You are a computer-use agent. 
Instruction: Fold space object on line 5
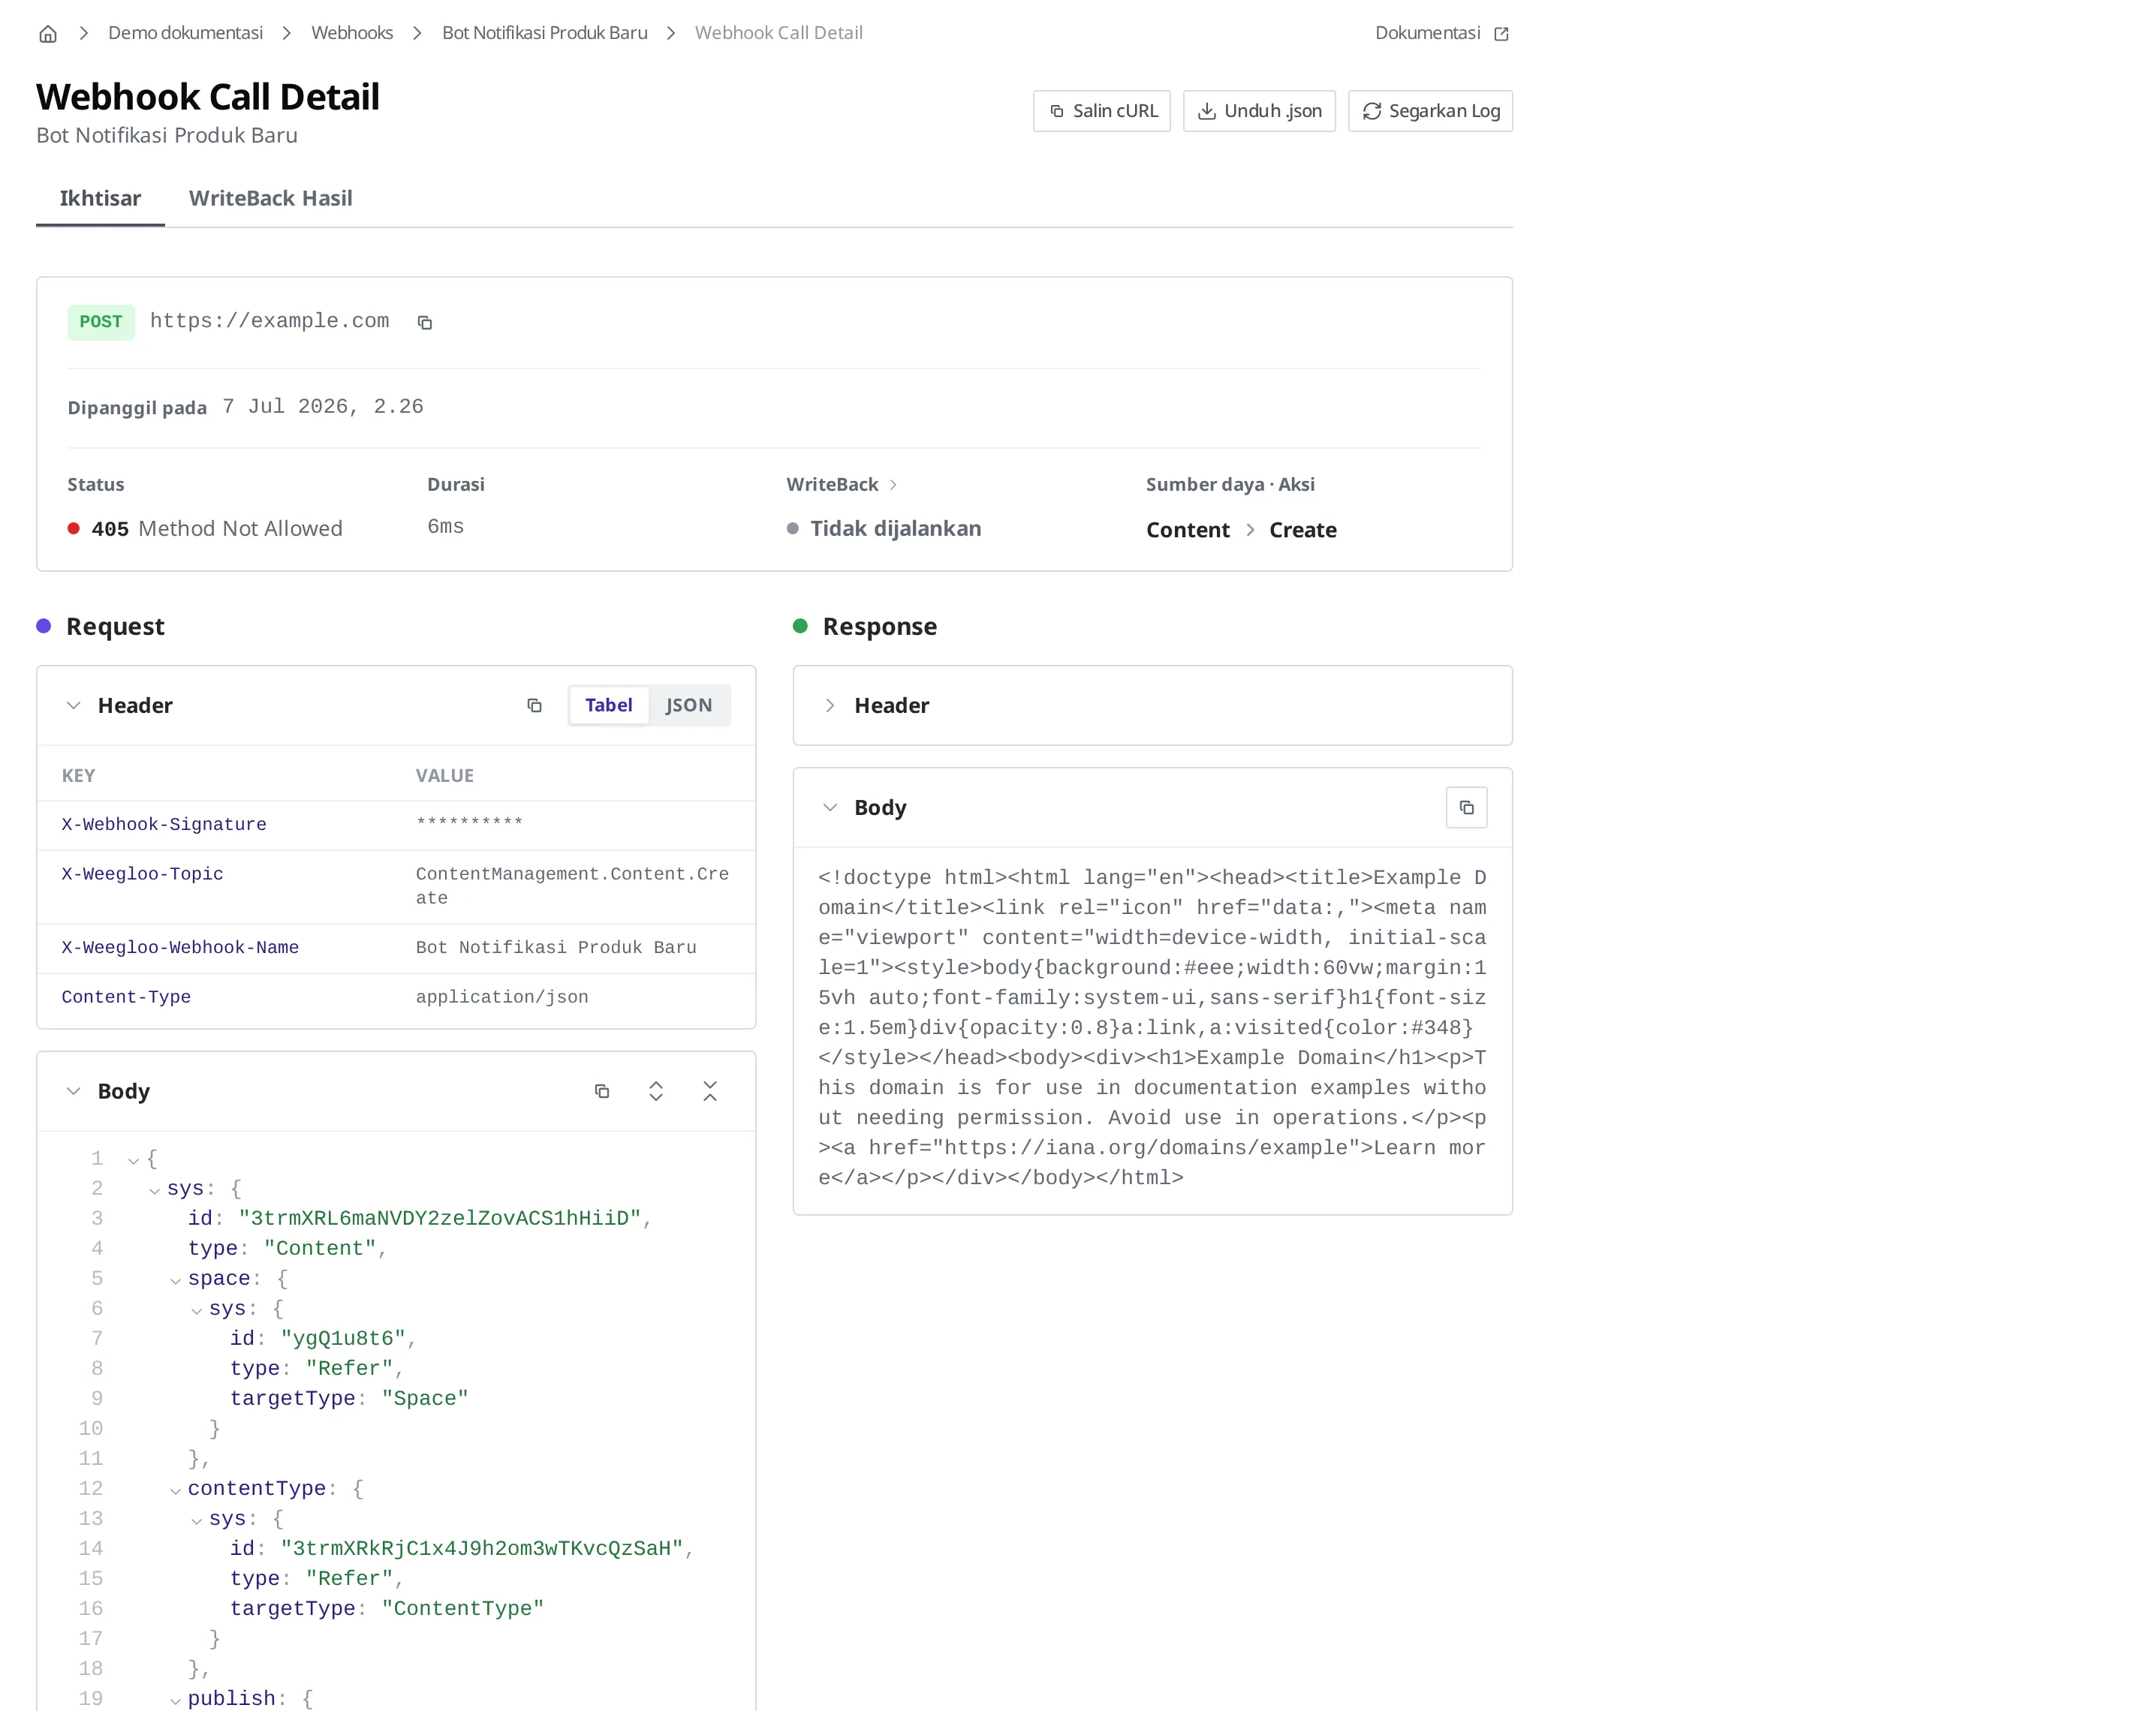[176, 1281]
